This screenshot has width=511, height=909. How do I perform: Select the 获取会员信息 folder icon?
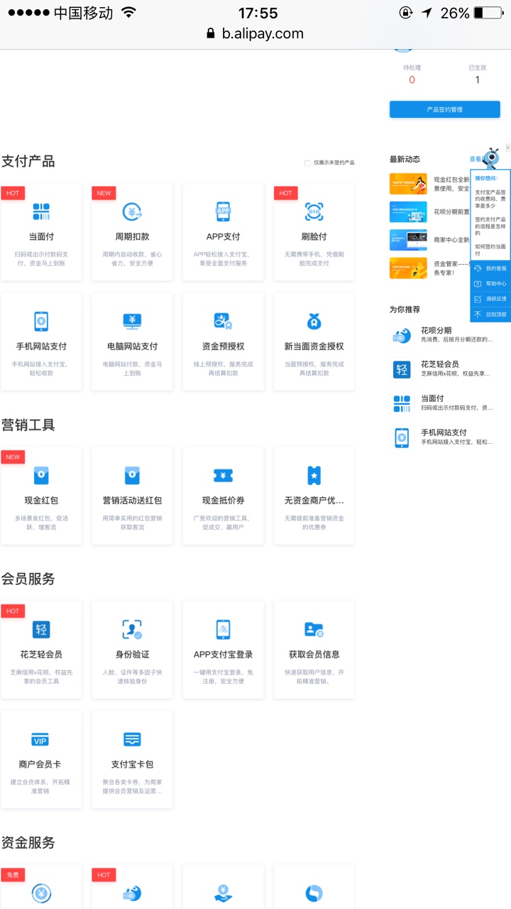pyautogui.click(x=314, y=630)
